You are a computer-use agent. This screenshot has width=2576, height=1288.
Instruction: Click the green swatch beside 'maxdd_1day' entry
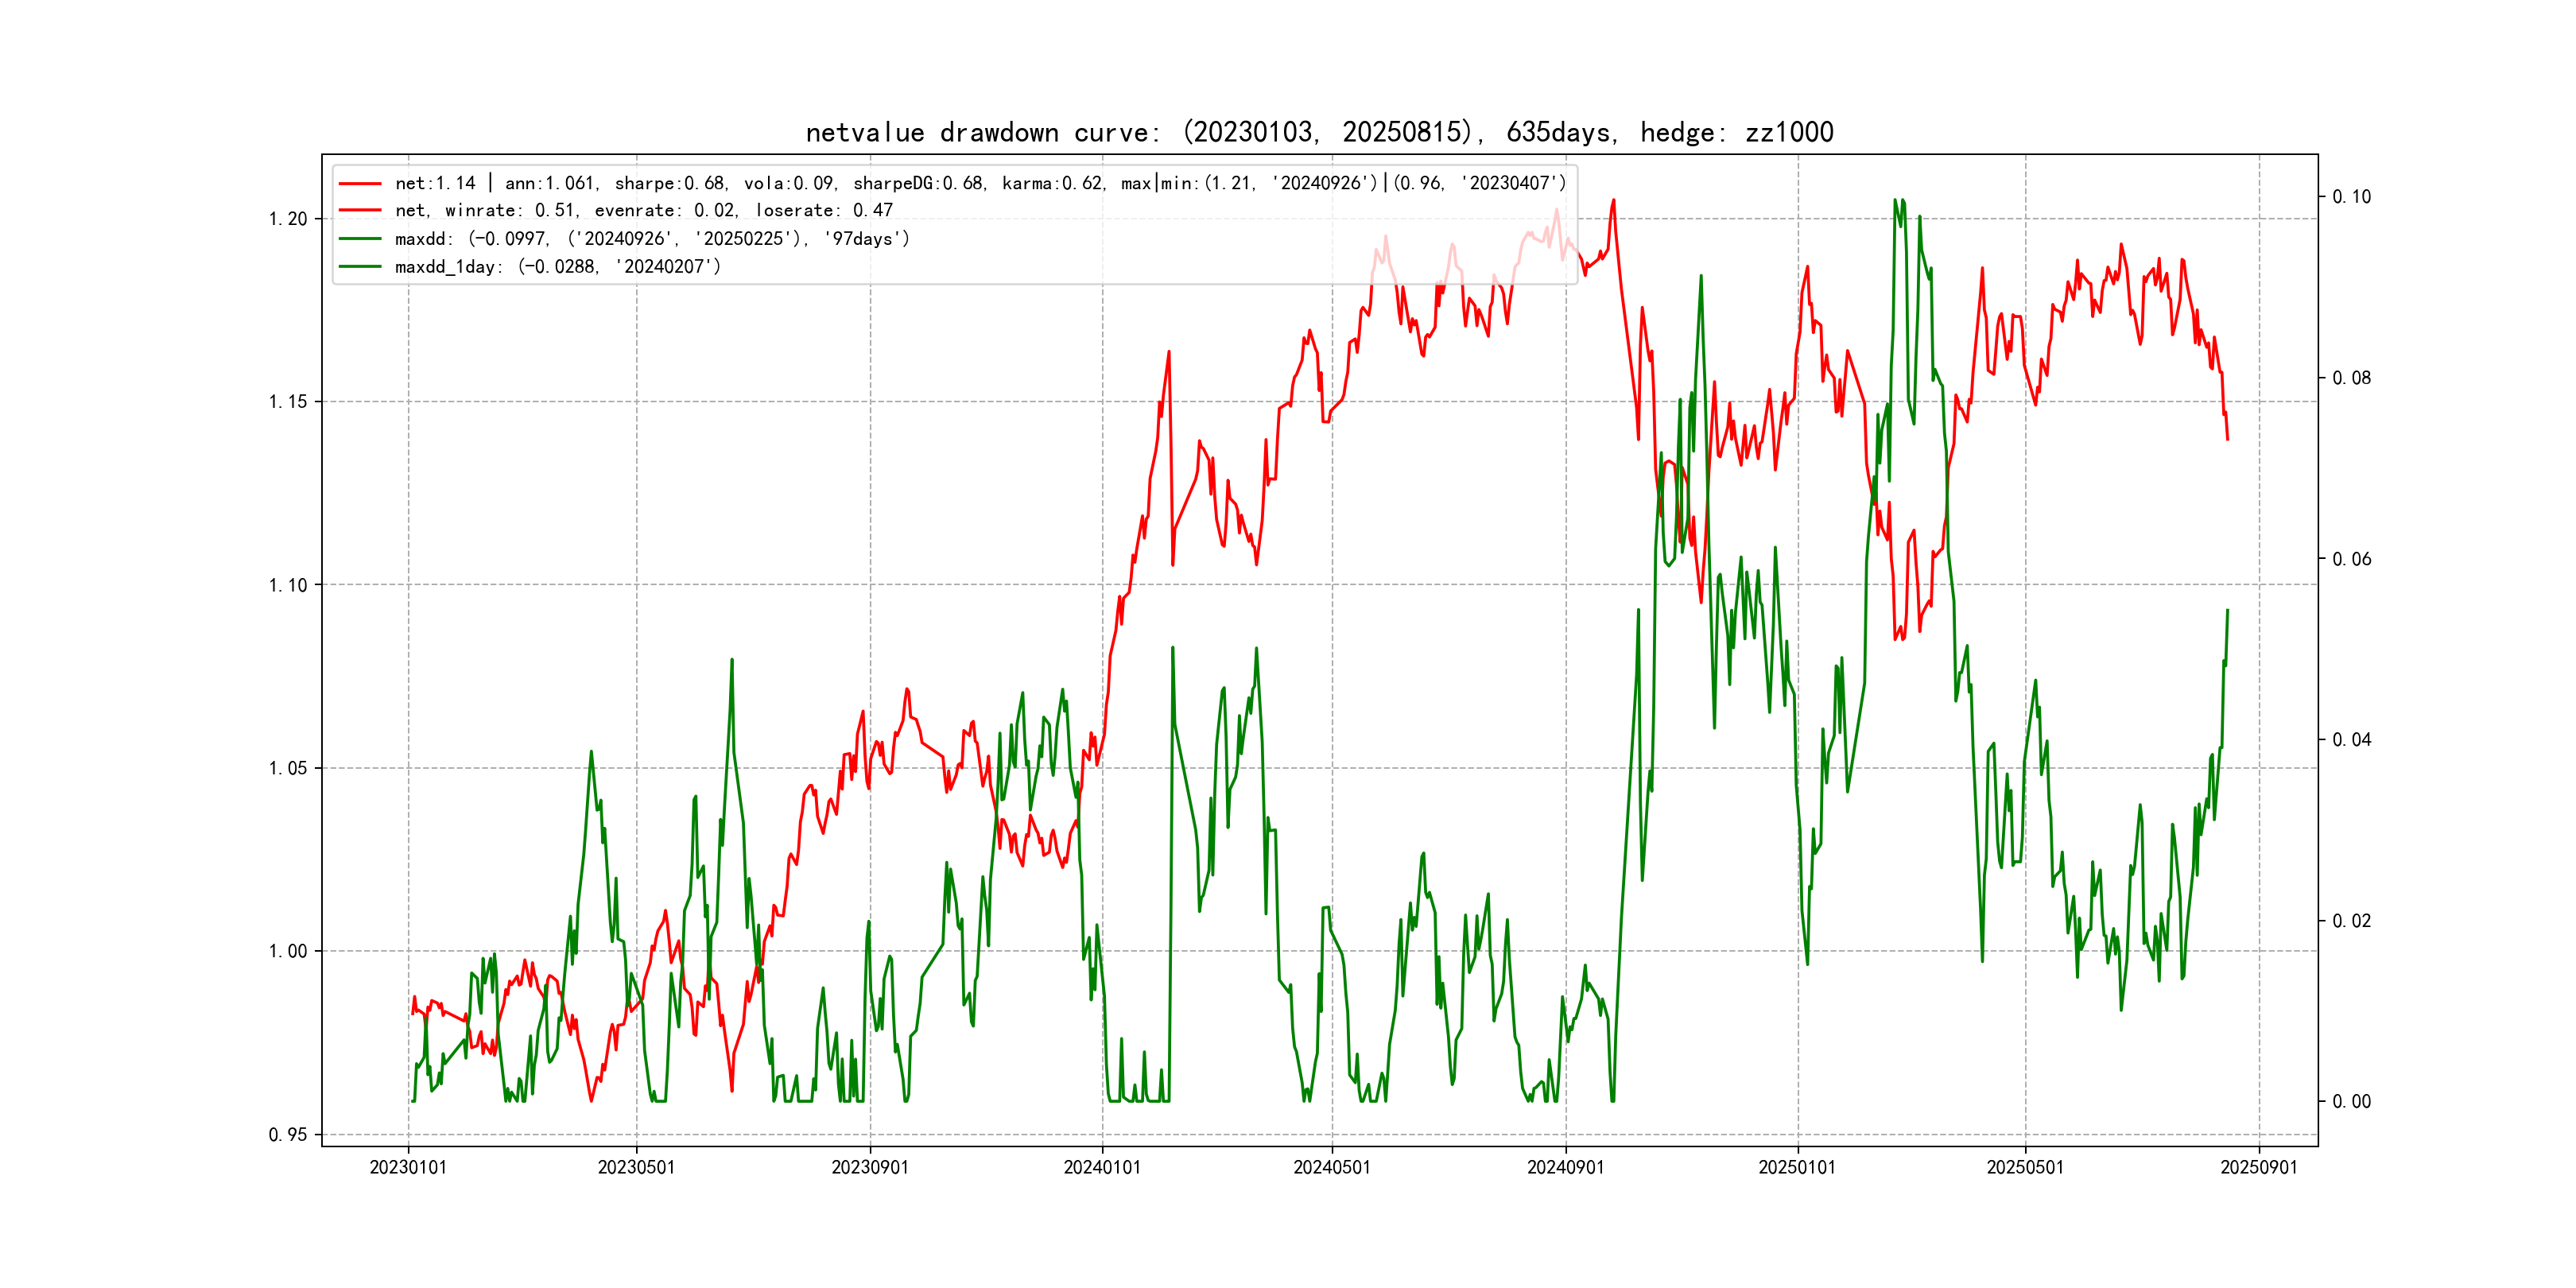360,267
